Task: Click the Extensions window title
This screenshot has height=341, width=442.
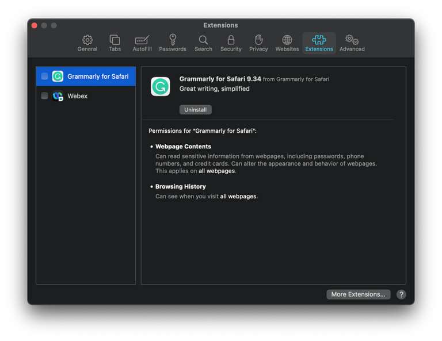Action: coord(221,25)
